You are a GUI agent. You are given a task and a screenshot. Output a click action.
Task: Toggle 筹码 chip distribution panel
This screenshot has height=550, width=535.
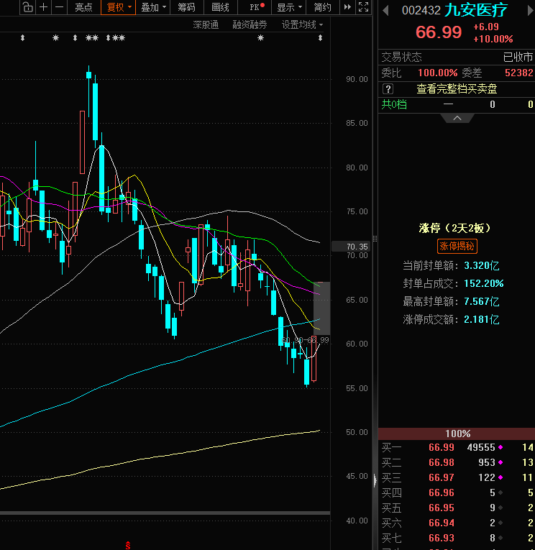pos(186,7)
